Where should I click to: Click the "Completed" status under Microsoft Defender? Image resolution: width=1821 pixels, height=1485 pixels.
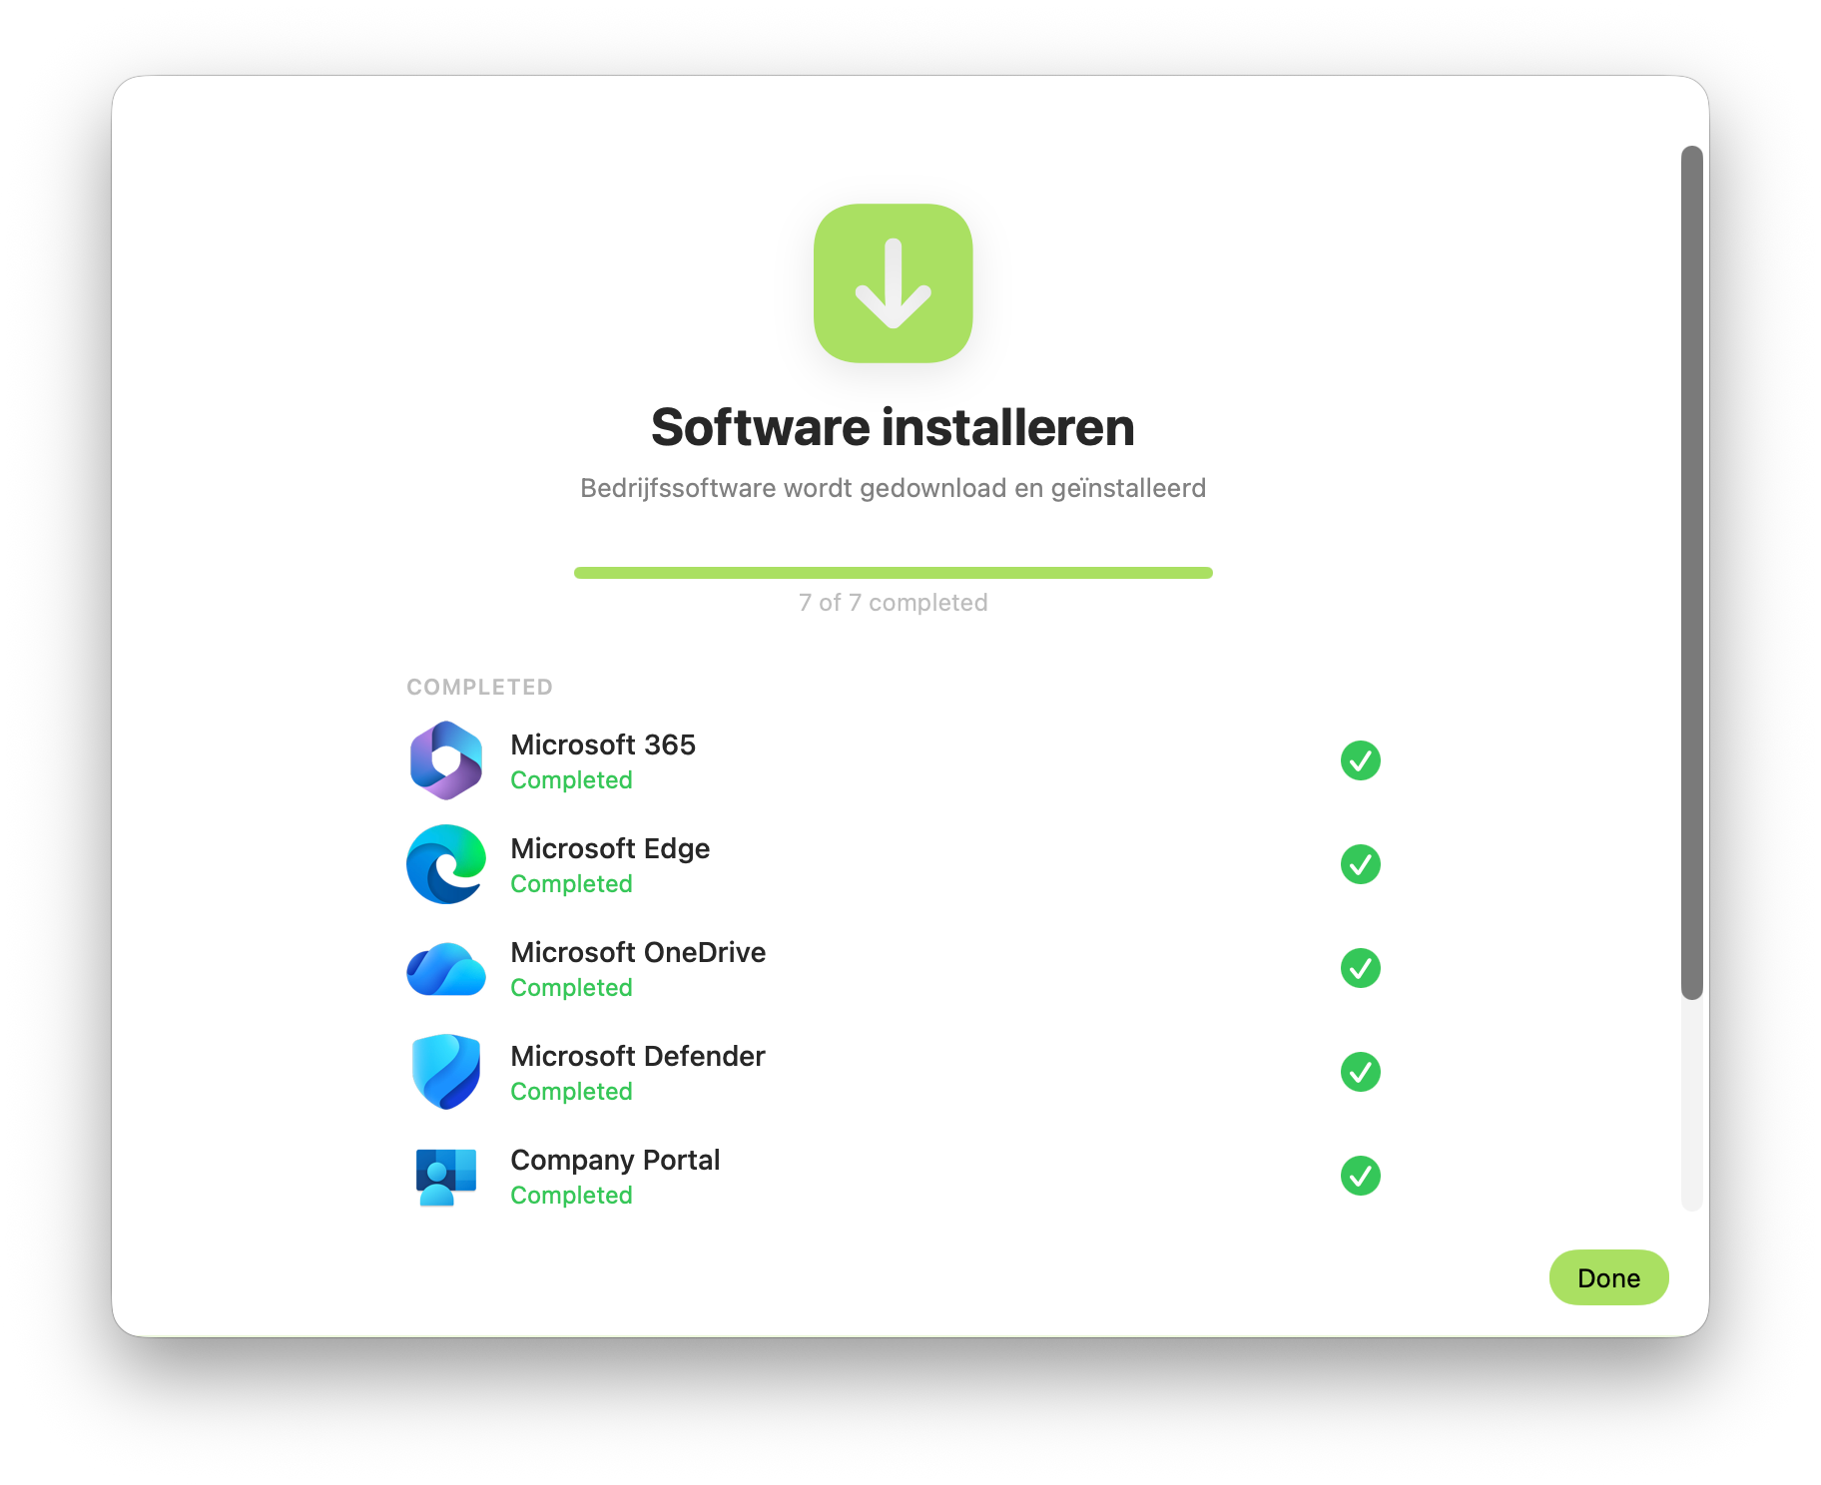pyautogui.click(x=571, y=1092)
